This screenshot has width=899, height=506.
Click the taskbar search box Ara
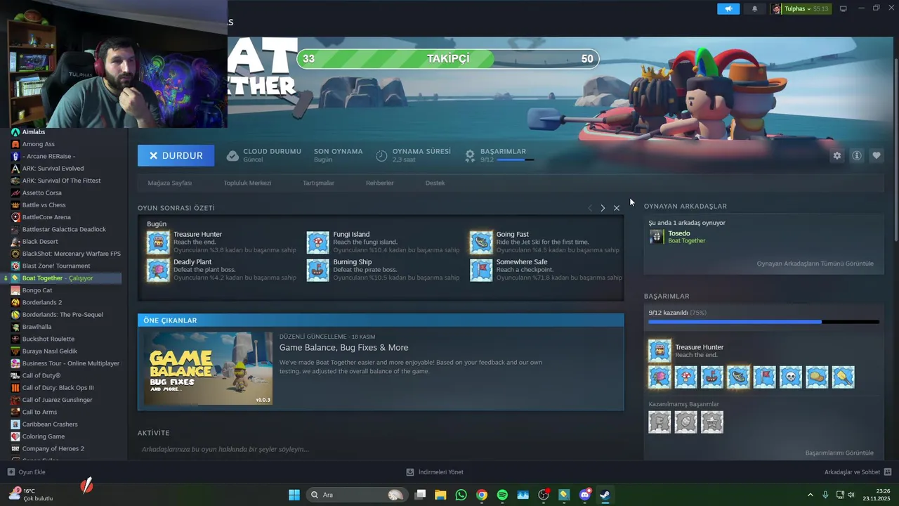pos(358,495)
